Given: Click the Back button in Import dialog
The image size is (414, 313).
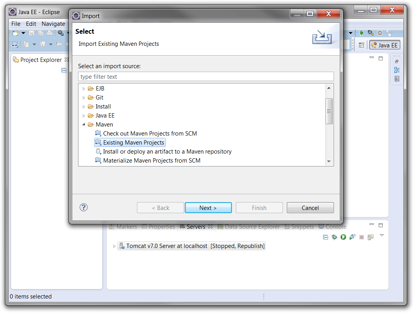Looking at the screenshot, I should (x=160, y=208).
